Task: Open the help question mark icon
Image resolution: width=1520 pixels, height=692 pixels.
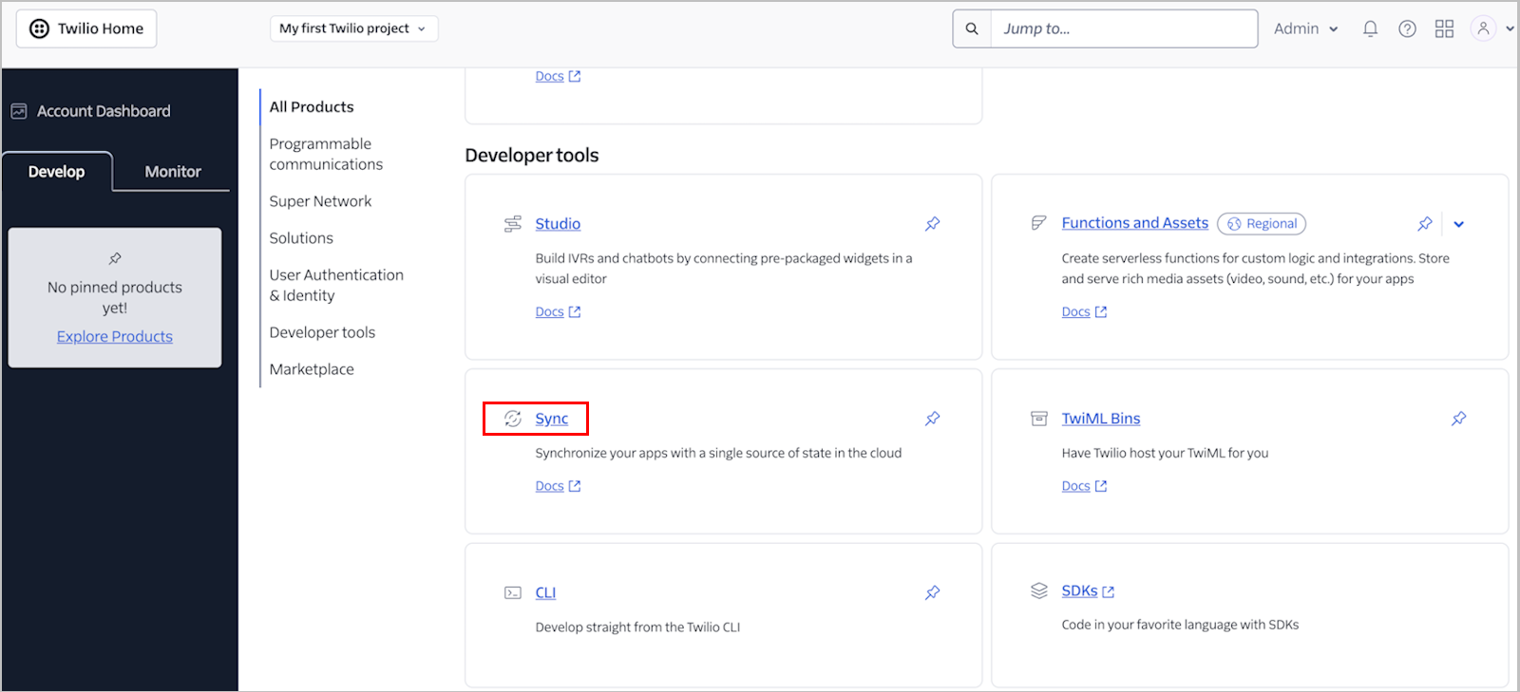Action: pos(1407,28)
